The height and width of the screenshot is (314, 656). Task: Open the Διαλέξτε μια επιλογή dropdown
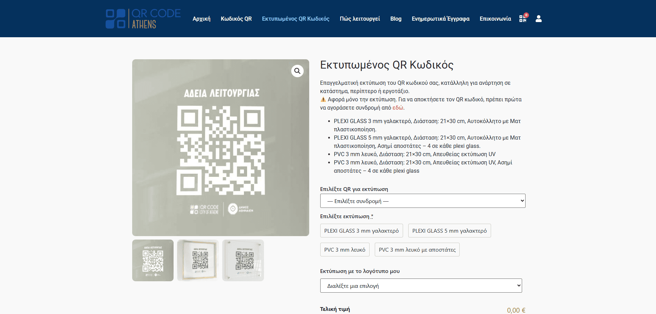421,286
